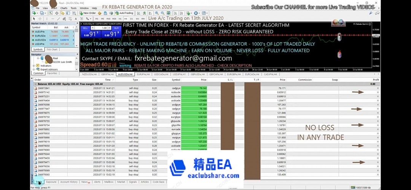Image resolution: width=411 pixels, height=190 pixels.
Task: Close the Market Watch panel
Action: coord(77,23)
